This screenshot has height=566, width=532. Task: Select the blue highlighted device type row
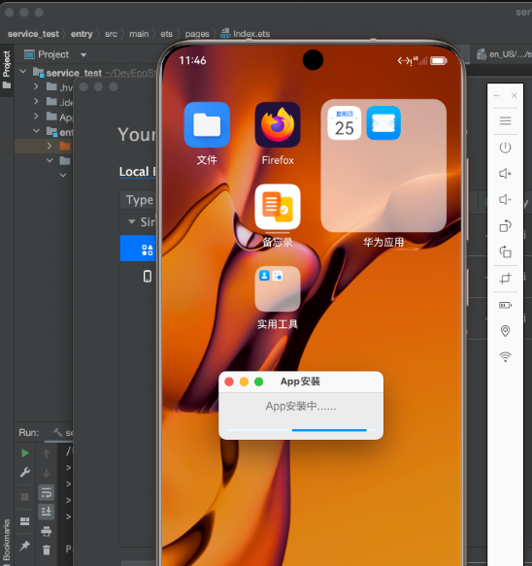pyautogui.click(x=138, y=249)
